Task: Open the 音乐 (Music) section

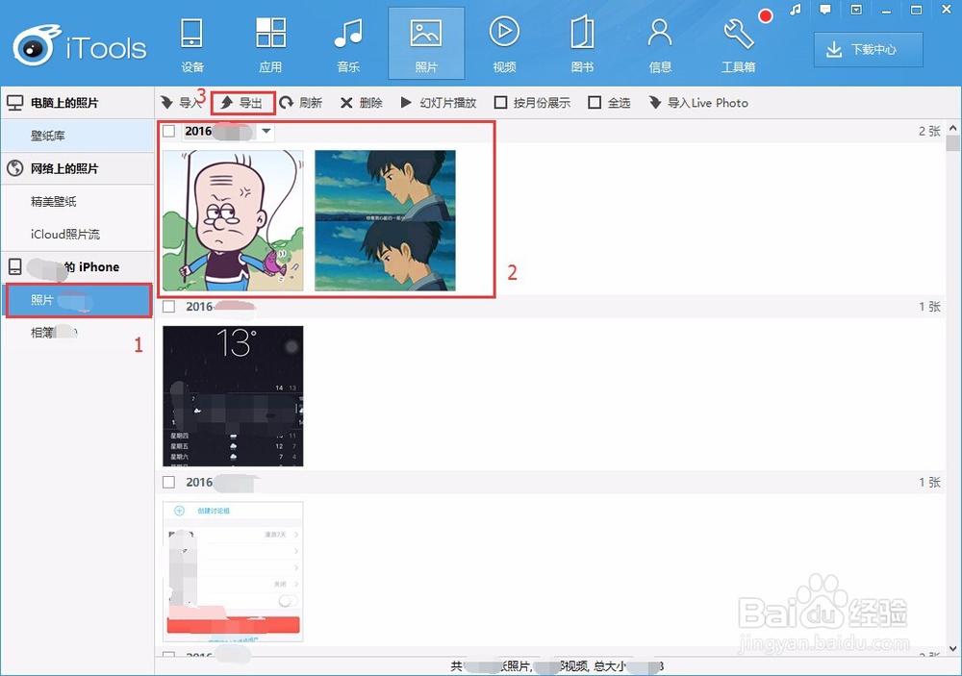Action: tap(348, 45)
